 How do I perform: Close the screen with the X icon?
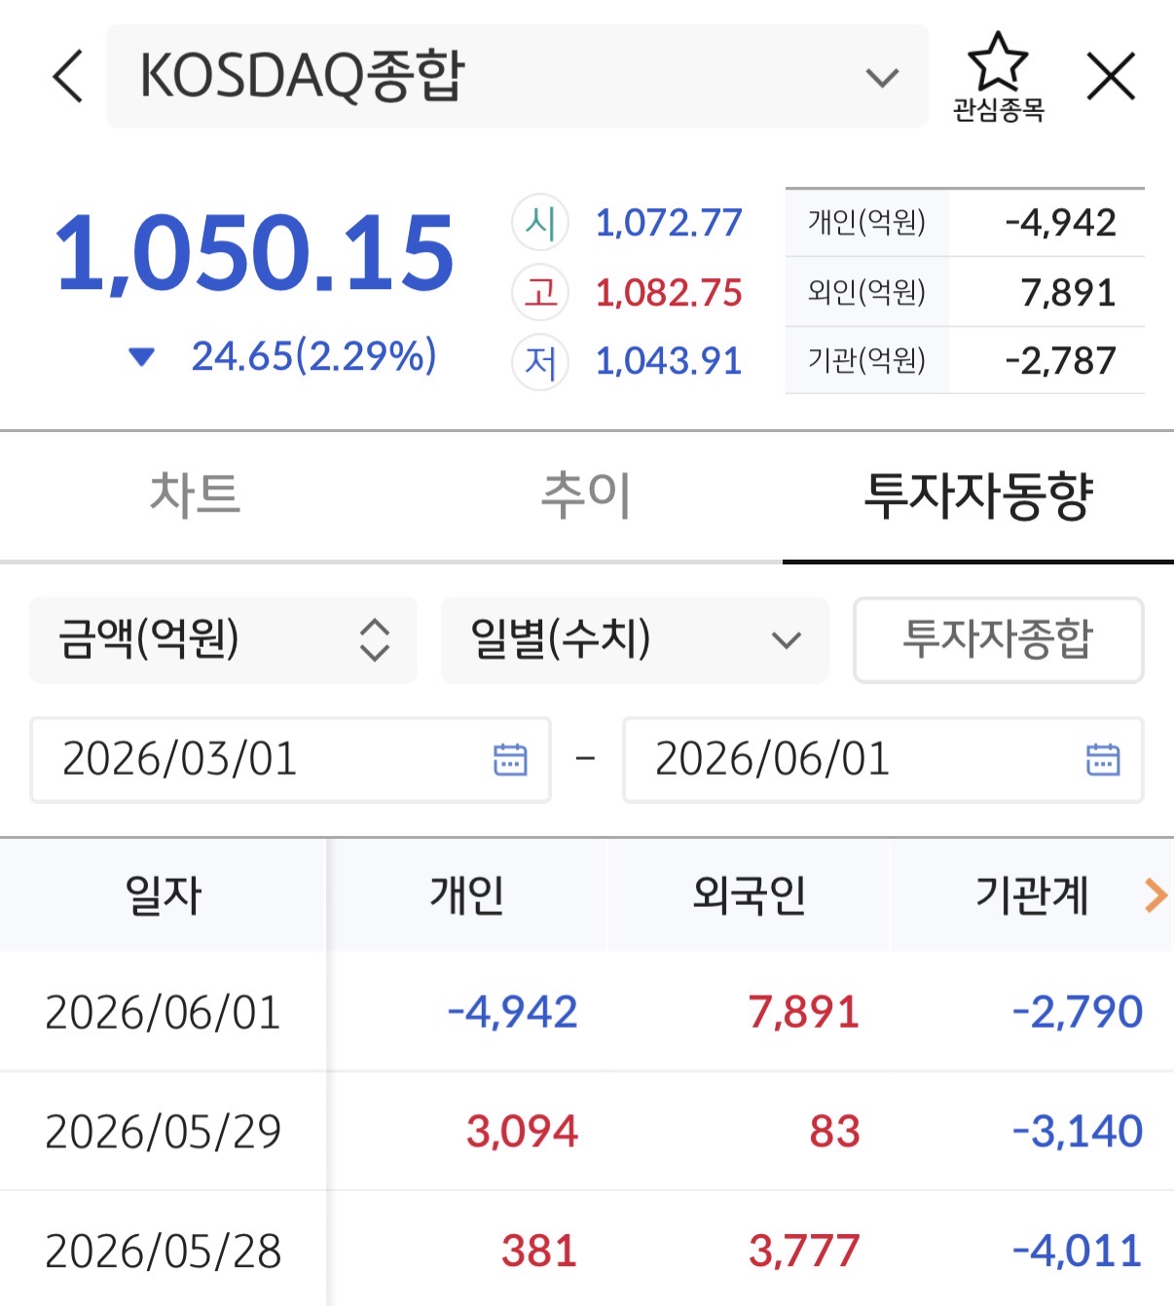pos(1111,76)
